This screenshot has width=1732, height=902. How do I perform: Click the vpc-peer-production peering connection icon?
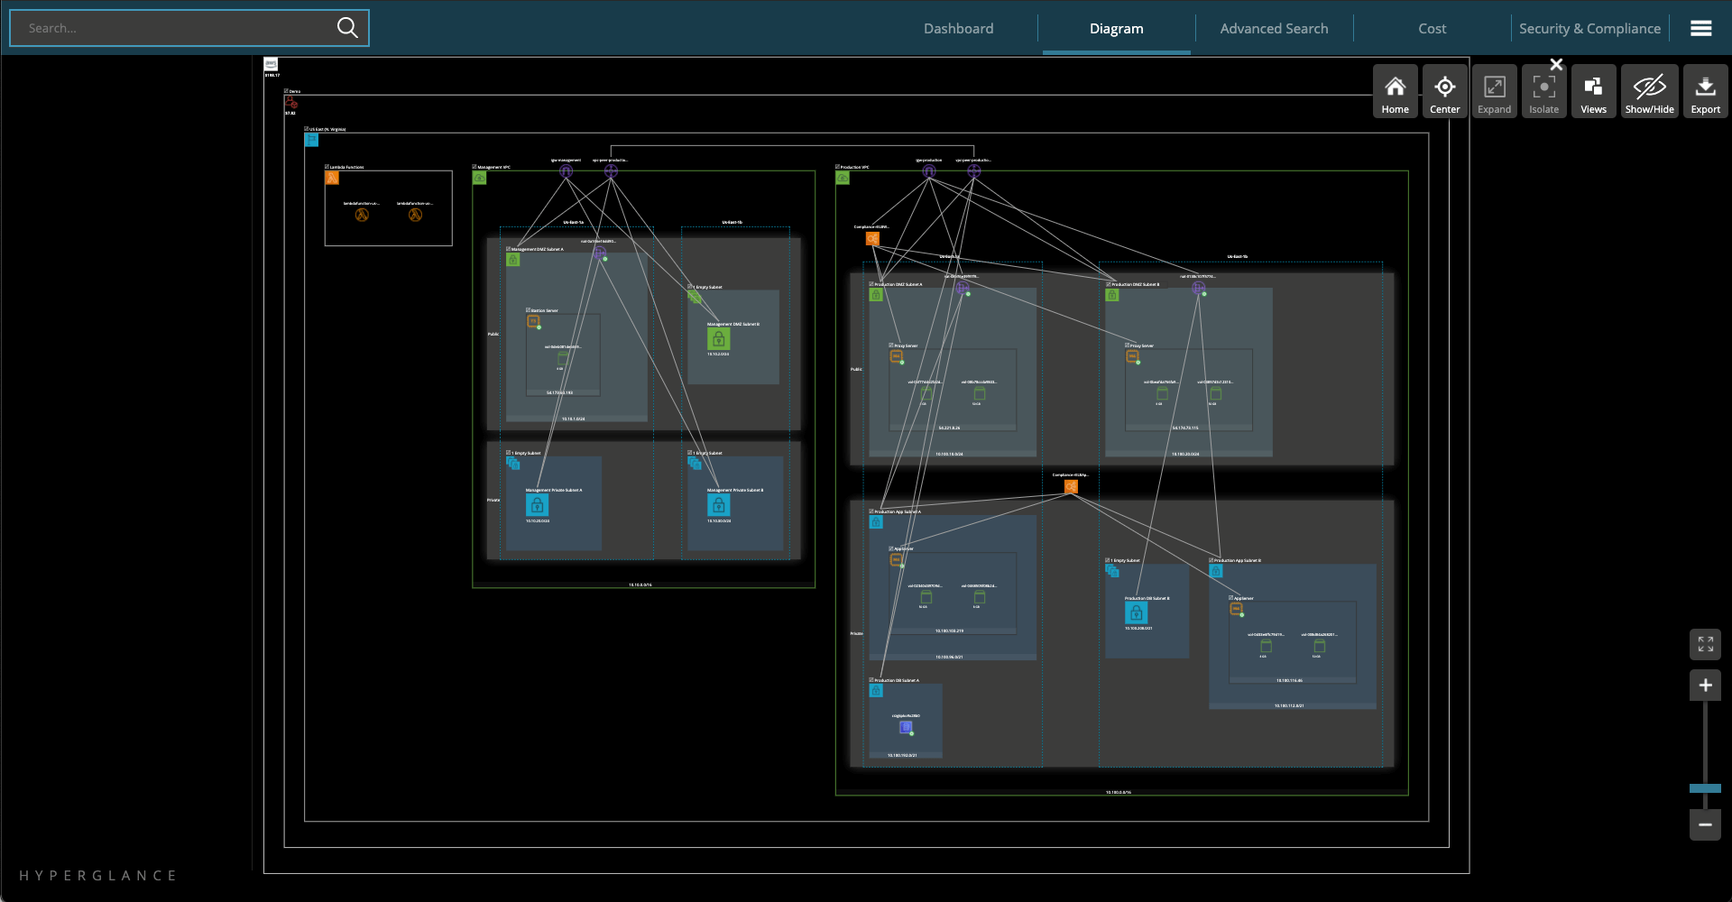click(x=974, y=170)
